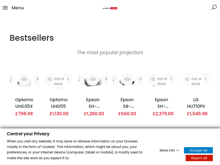
Task: Open the Optoma UHD35X product link
Action: tap(24, 103)
